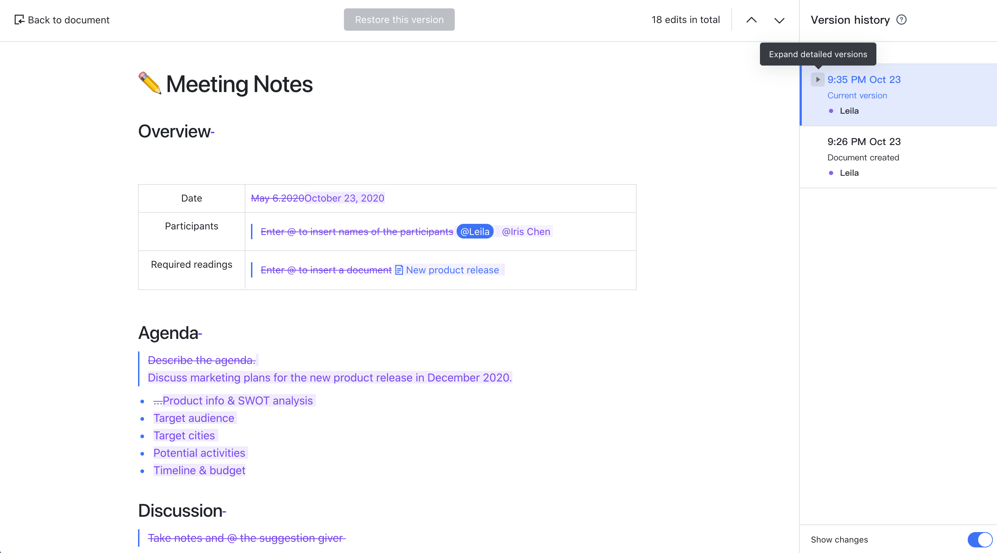The image size is (997, 553).
Task: Click the down arrow to jump to next edit
Action: coord(779,20)
